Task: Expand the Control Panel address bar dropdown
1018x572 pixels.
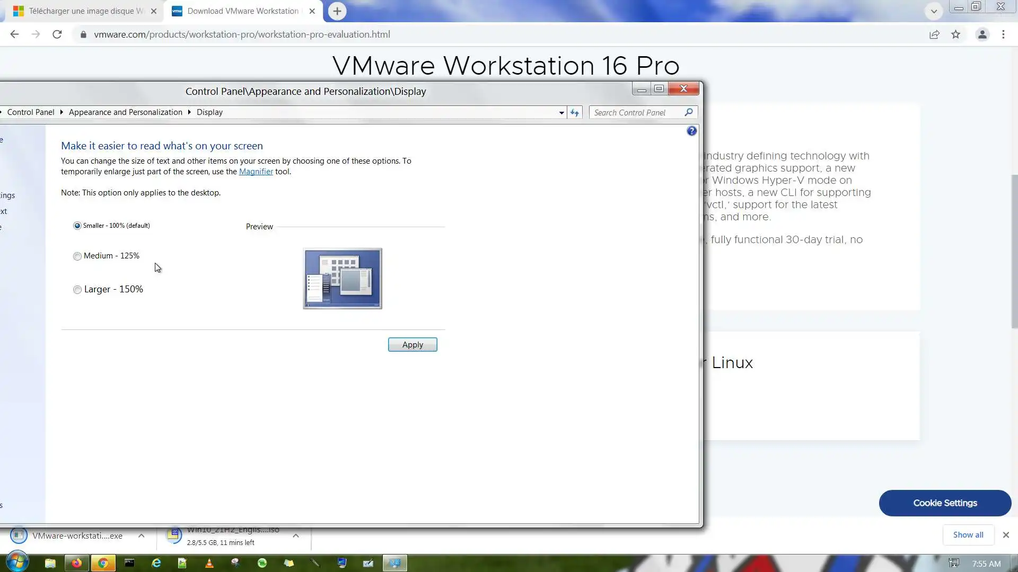Action: tap(561, 112)
